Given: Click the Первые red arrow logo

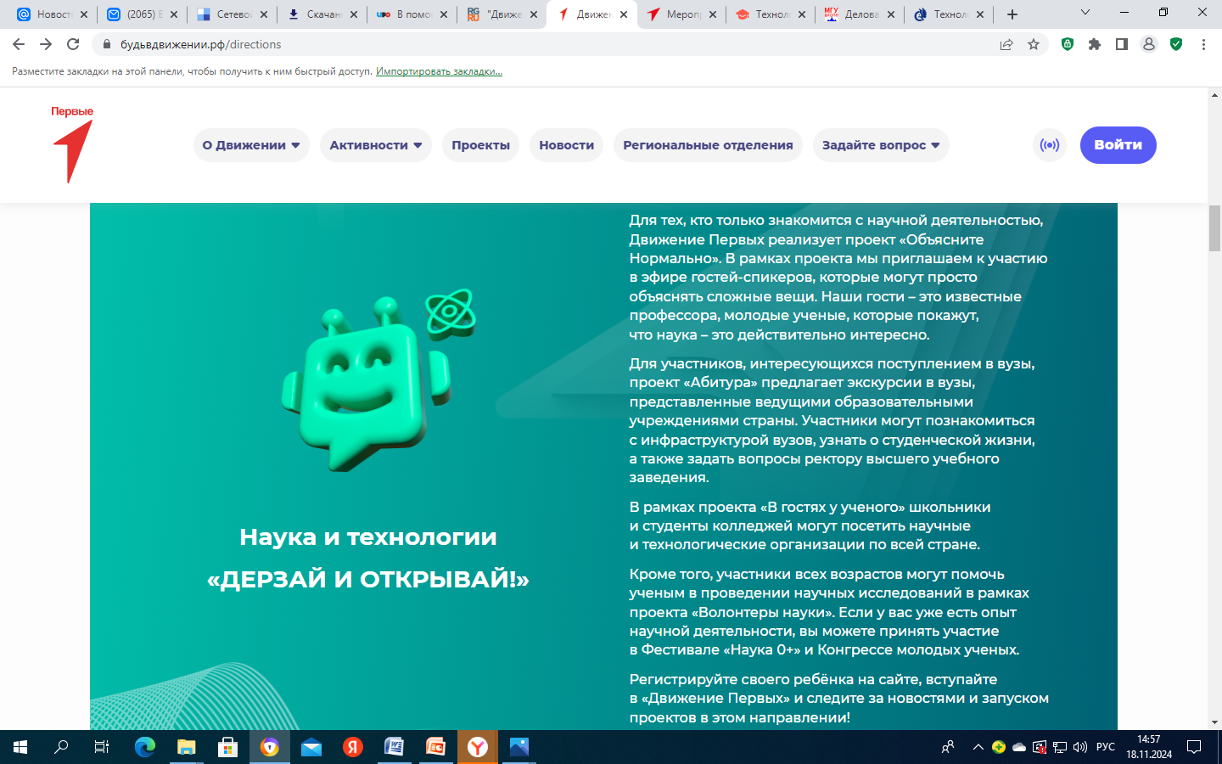Looking at the screenshot, I should [x=72, y=145].
